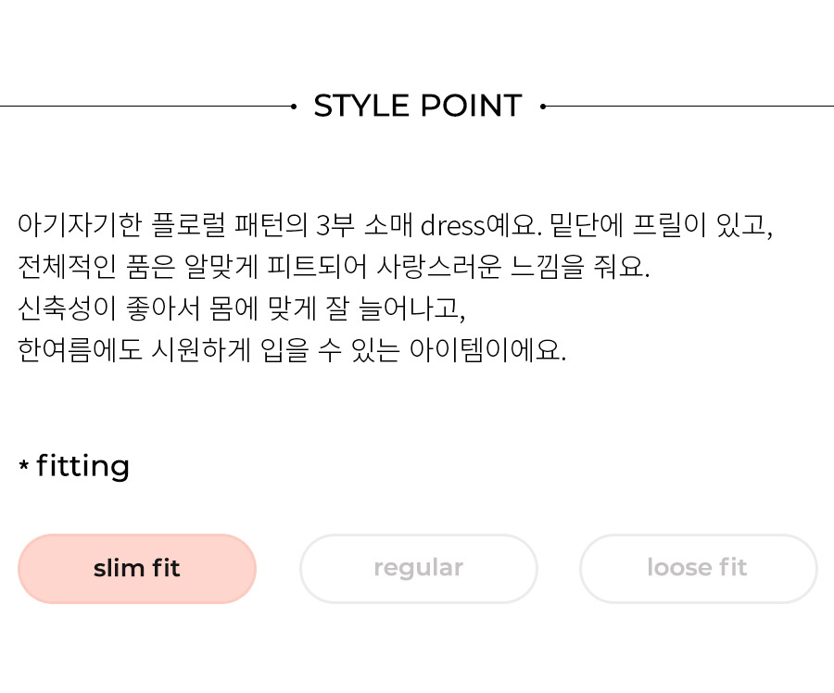Click the word STYLE in the heading
834x693 pixels.
tap(361, 106)
